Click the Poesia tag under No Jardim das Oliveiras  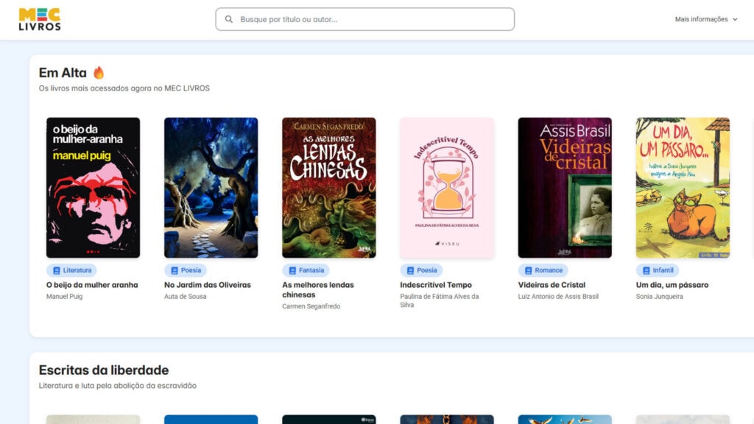(x=185, y=270)
